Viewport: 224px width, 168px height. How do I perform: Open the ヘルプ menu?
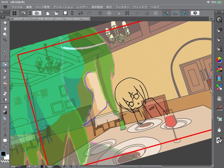(155, 7)
